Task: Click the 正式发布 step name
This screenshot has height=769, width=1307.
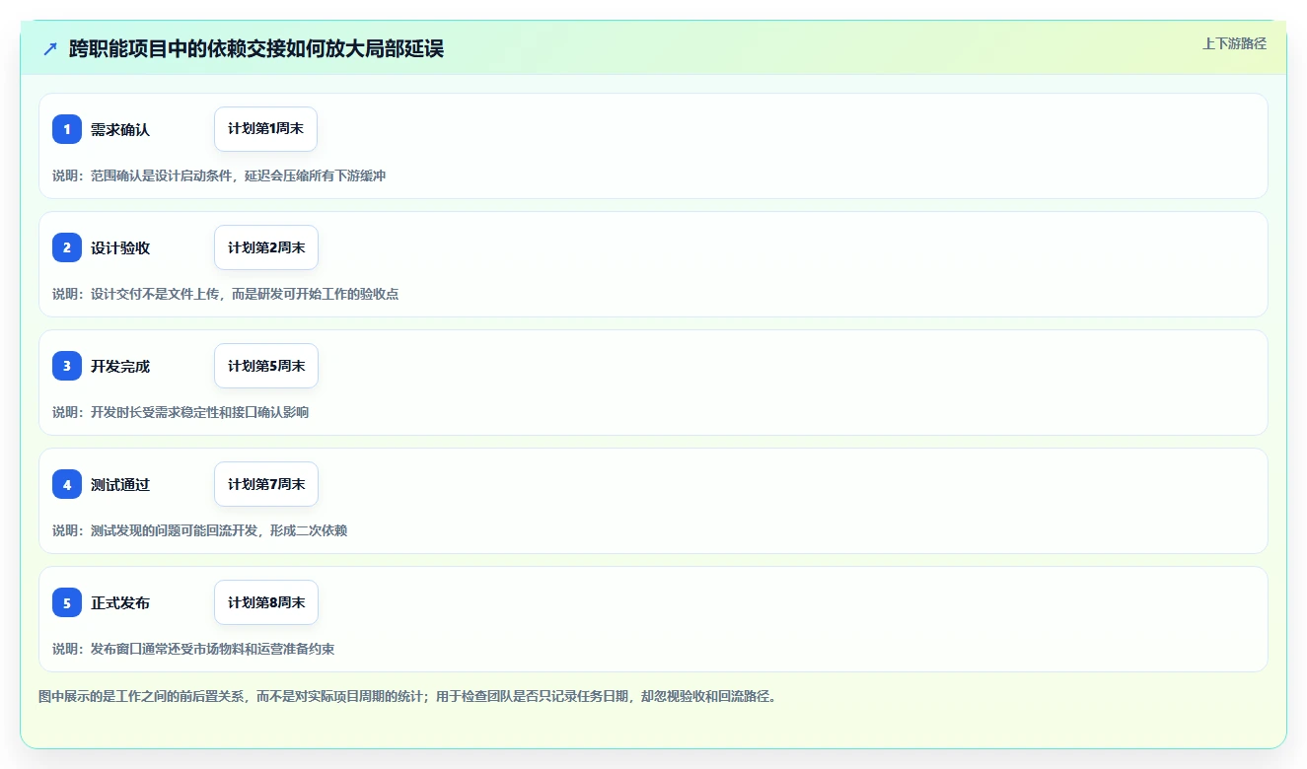Action: pos(120,602)
